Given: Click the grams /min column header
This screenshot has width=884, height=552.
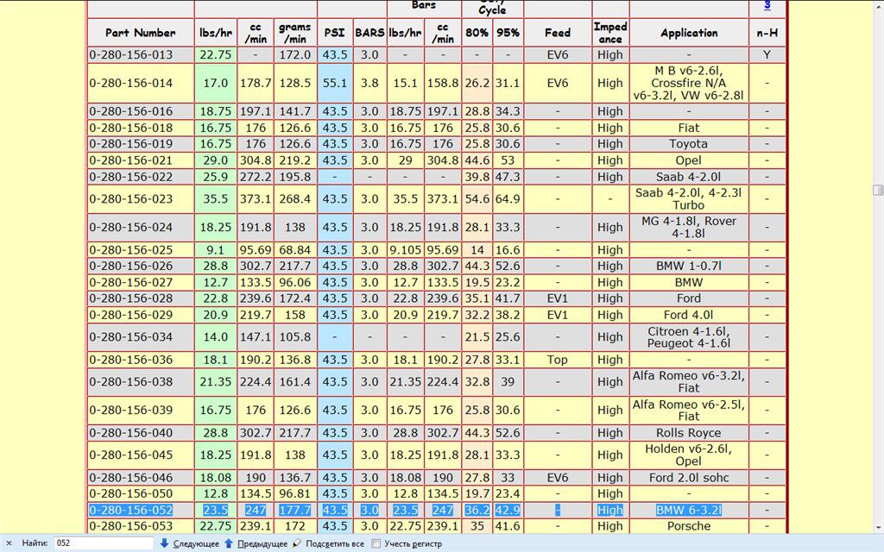Looking at the screenshot, I should (x=295, y=33).
